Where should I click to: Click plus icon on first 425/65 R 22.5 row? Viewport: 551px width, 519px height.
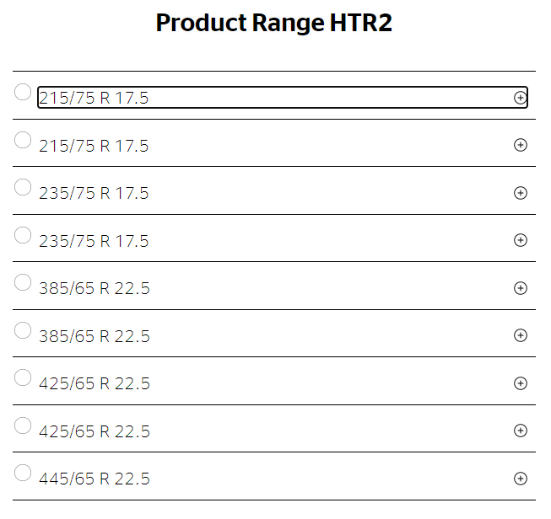[521, 383]
